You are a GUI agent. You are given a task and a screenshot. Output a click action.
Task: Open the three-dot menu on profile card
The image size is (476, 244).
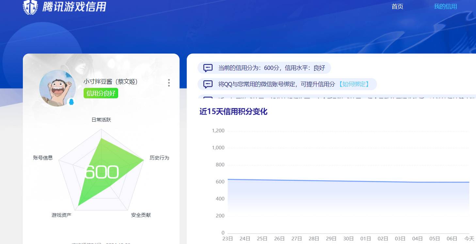169,83
